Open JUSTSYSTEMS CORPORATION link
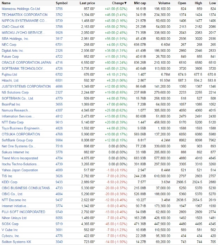Screen dimensions: 218x245 26,86
